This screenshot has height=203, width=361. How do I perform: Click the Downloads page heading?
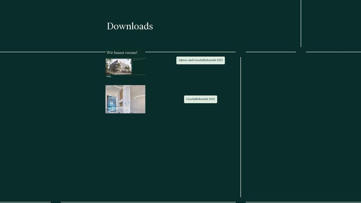pyautogui.click(x=130, y=26)
